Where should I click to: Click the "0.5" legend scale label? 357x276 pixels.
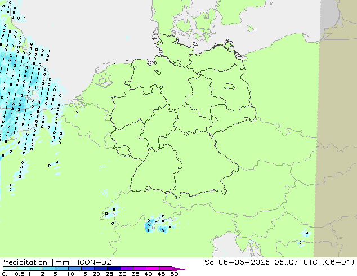point(19,274)
